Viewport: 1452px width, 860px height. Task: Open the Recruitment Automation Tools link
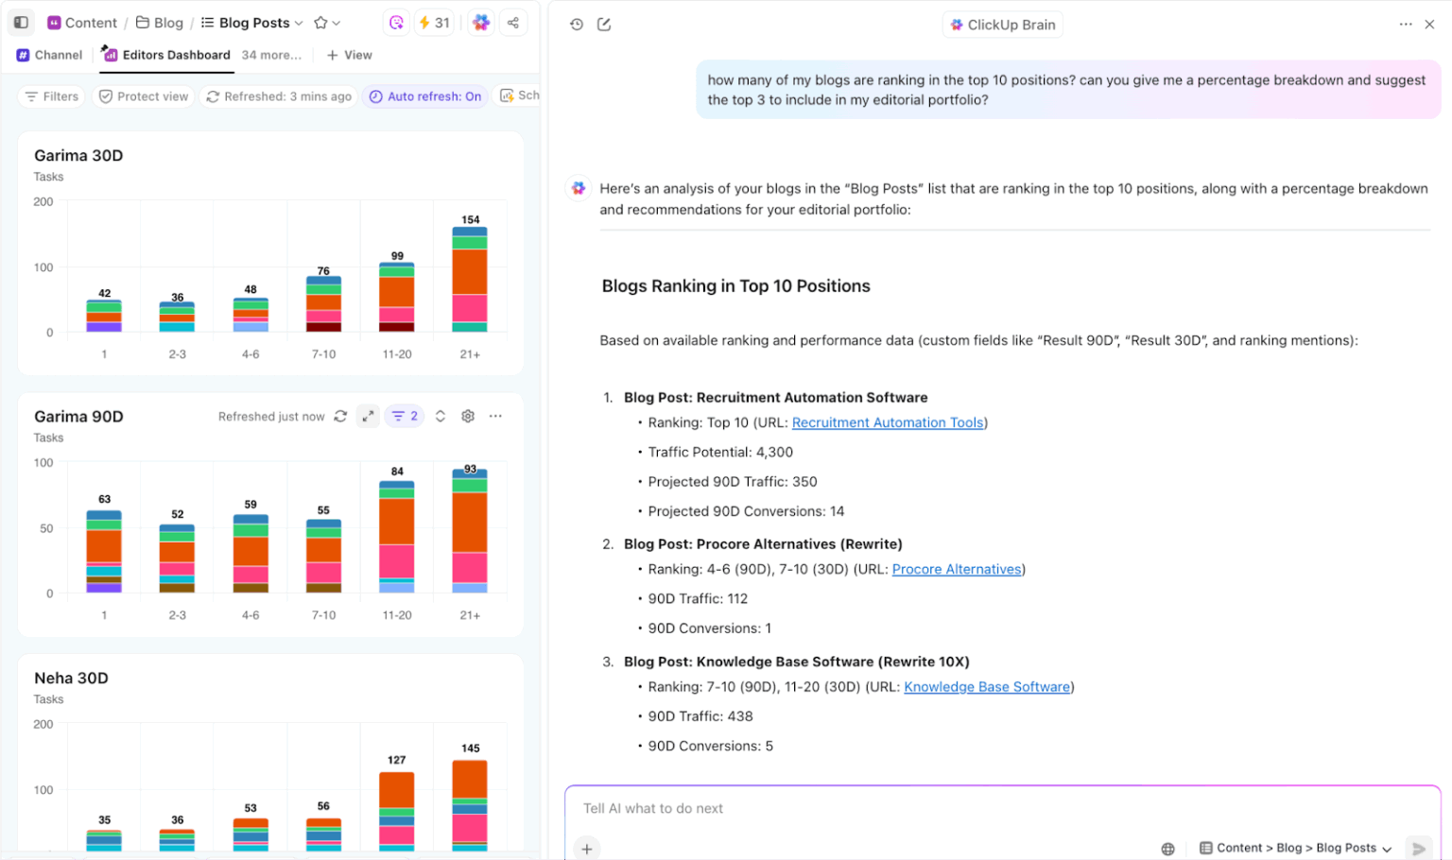[887, 422]
